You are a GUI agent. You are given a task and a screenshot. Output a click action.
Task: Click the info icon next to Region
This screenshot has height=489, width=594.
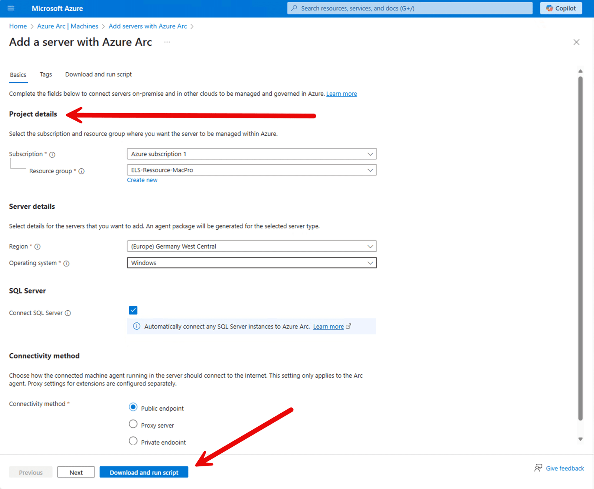pos(37,246)
